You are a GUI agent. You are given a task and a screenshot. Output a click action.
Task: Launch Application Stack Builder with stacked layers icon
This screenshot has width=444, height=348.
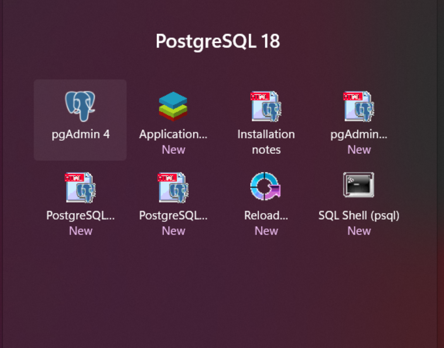[x=173, y=120]
